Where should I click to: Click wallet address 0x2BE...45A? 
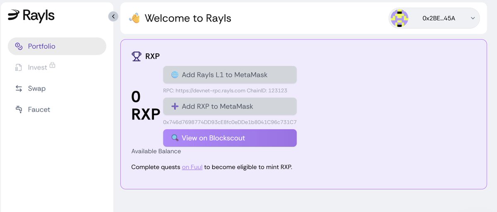439,18
